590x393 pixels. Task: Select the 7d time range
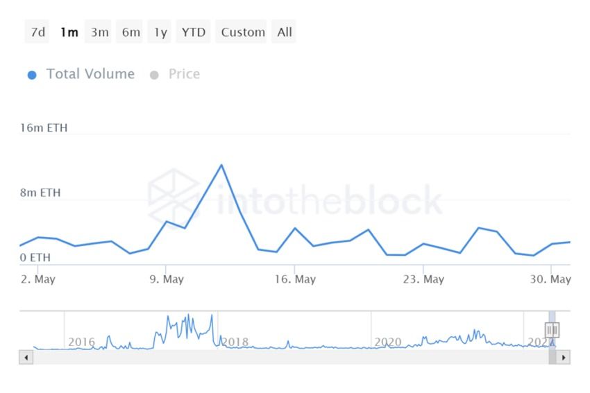(38, 32)
